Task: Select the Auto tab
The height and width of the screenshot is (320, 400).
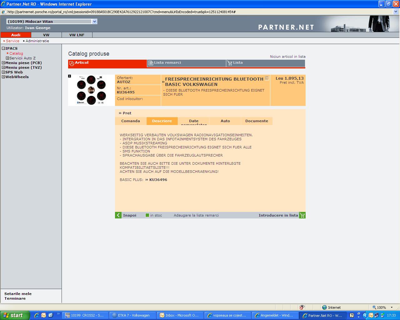Action: (x=225, y=121)
